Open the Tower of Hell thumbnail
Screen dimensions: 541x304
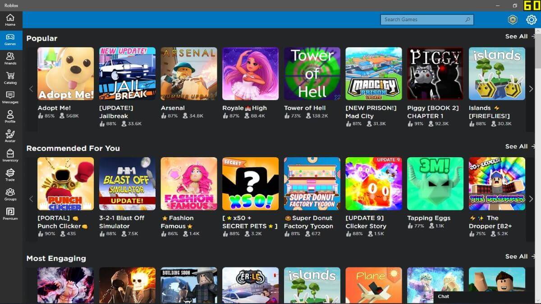(x=312, y=74)
